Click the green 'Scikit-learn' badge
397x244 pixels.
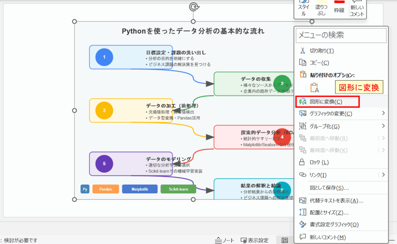point(178,189)
